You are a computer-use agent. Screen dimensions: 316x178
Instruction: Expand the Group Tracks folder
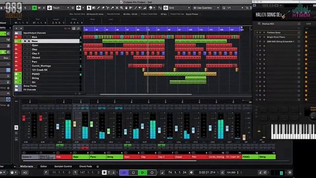[x=16, y=86]
